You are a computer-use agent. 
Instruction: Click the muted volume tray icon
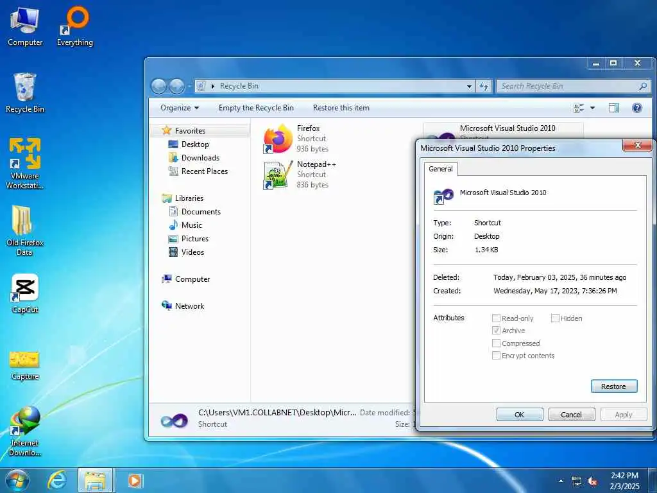click(592, 481)
